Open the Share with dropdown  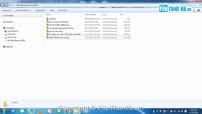coord(41,10)
